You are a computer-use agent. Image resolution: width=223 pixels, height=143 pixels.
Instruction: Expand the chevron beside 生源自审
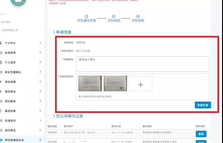[x=40, y=52]
